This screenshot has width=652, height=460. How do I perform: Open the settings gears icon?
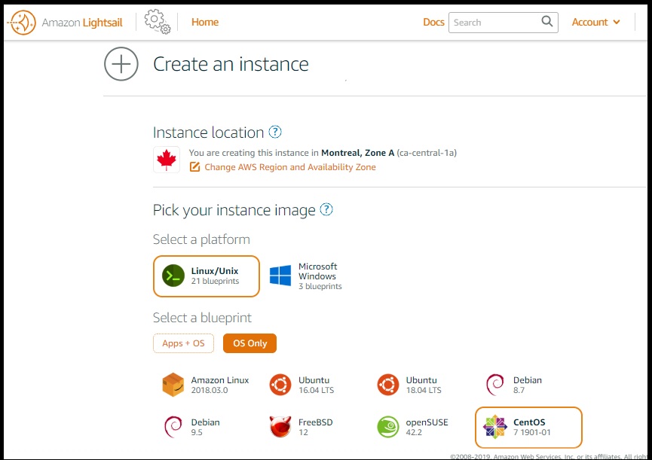click(x=157, y=22)
